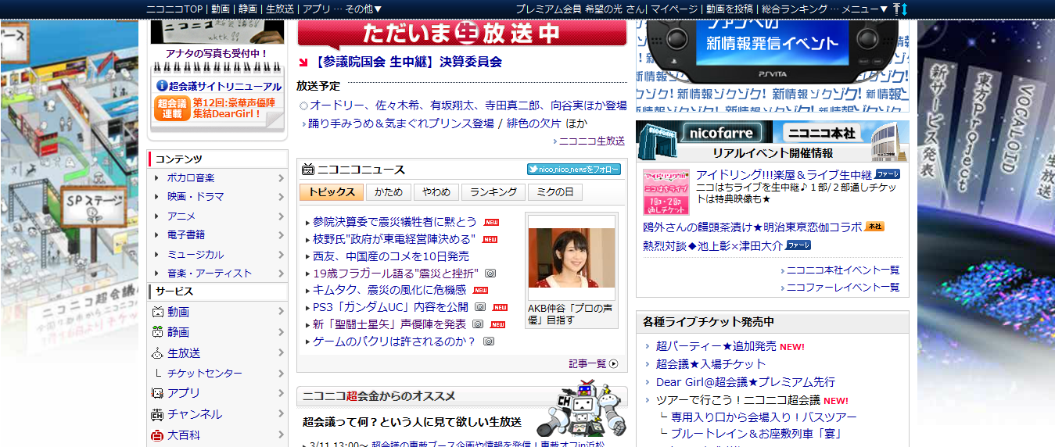This screenshot has height=447, width=1055.
Task: Open 【参議院国会 生中継】決算委員会 broadcast link
Action: coord(407,62)
